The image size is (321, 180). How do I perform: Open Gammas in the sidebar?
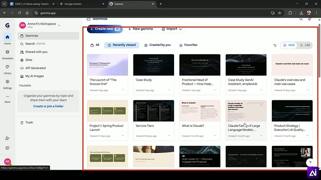(x=49, y=36)
